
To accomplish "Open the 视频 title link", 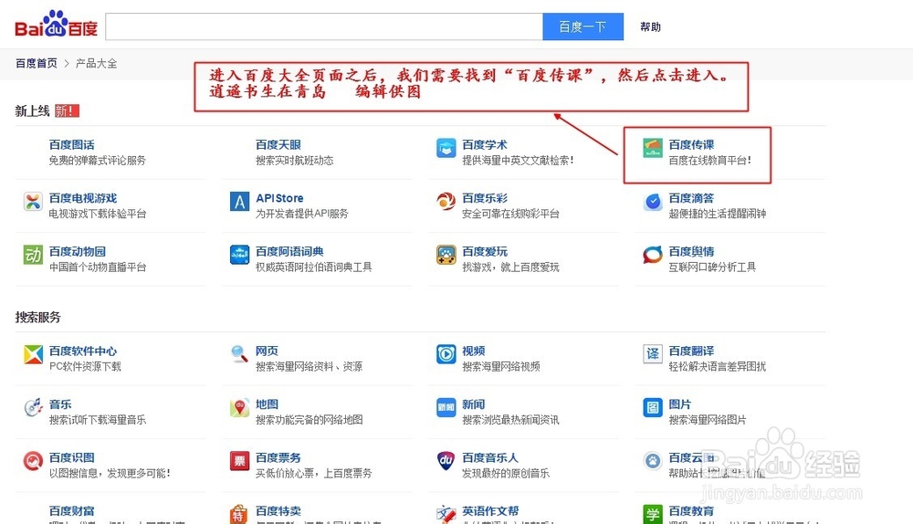I will click(x=473, y=351).
